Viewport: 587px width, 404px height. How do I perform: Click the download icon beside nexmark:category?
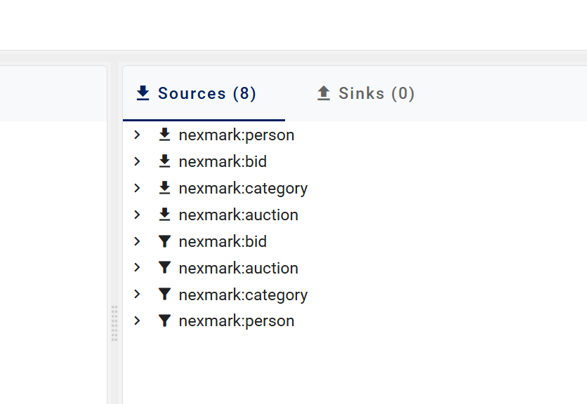(x=165, y=188)
